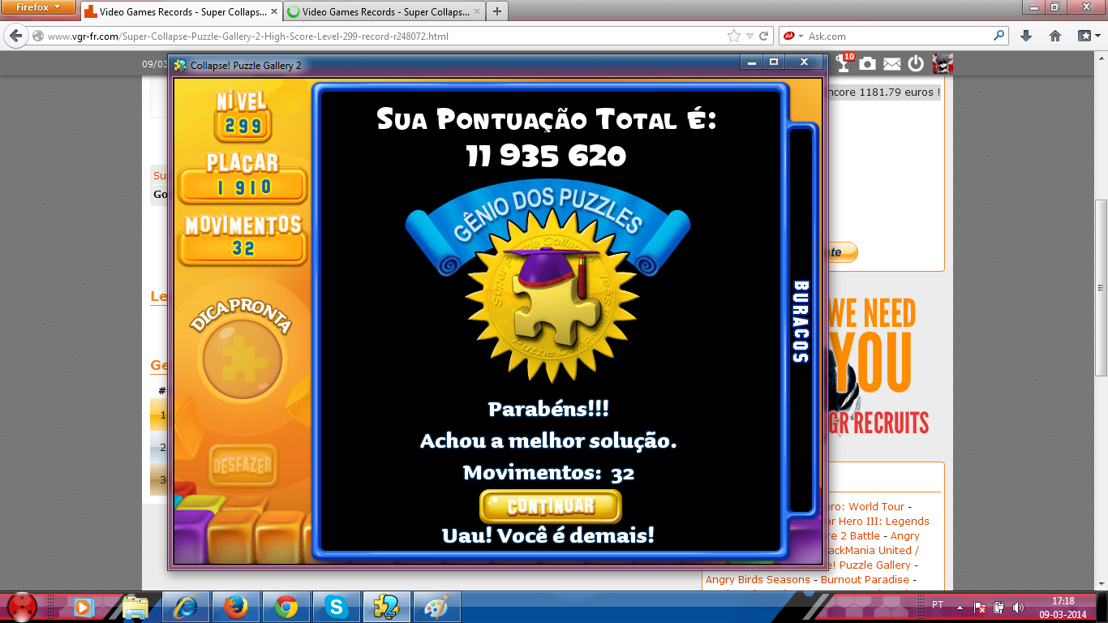Click the yellow Continuar button

551,506
